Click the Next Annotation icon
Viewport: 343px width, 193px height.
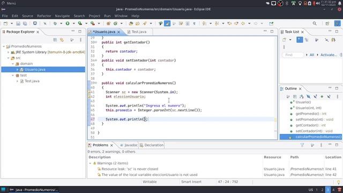tap(204, 24)
